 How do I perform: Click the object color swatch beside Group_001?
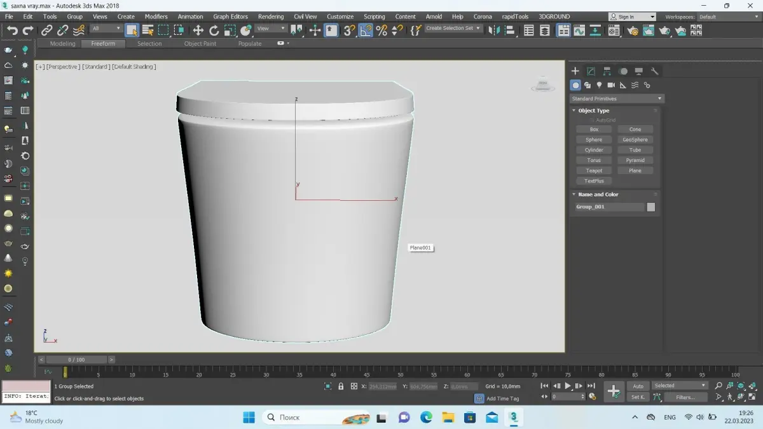[650, 207]
